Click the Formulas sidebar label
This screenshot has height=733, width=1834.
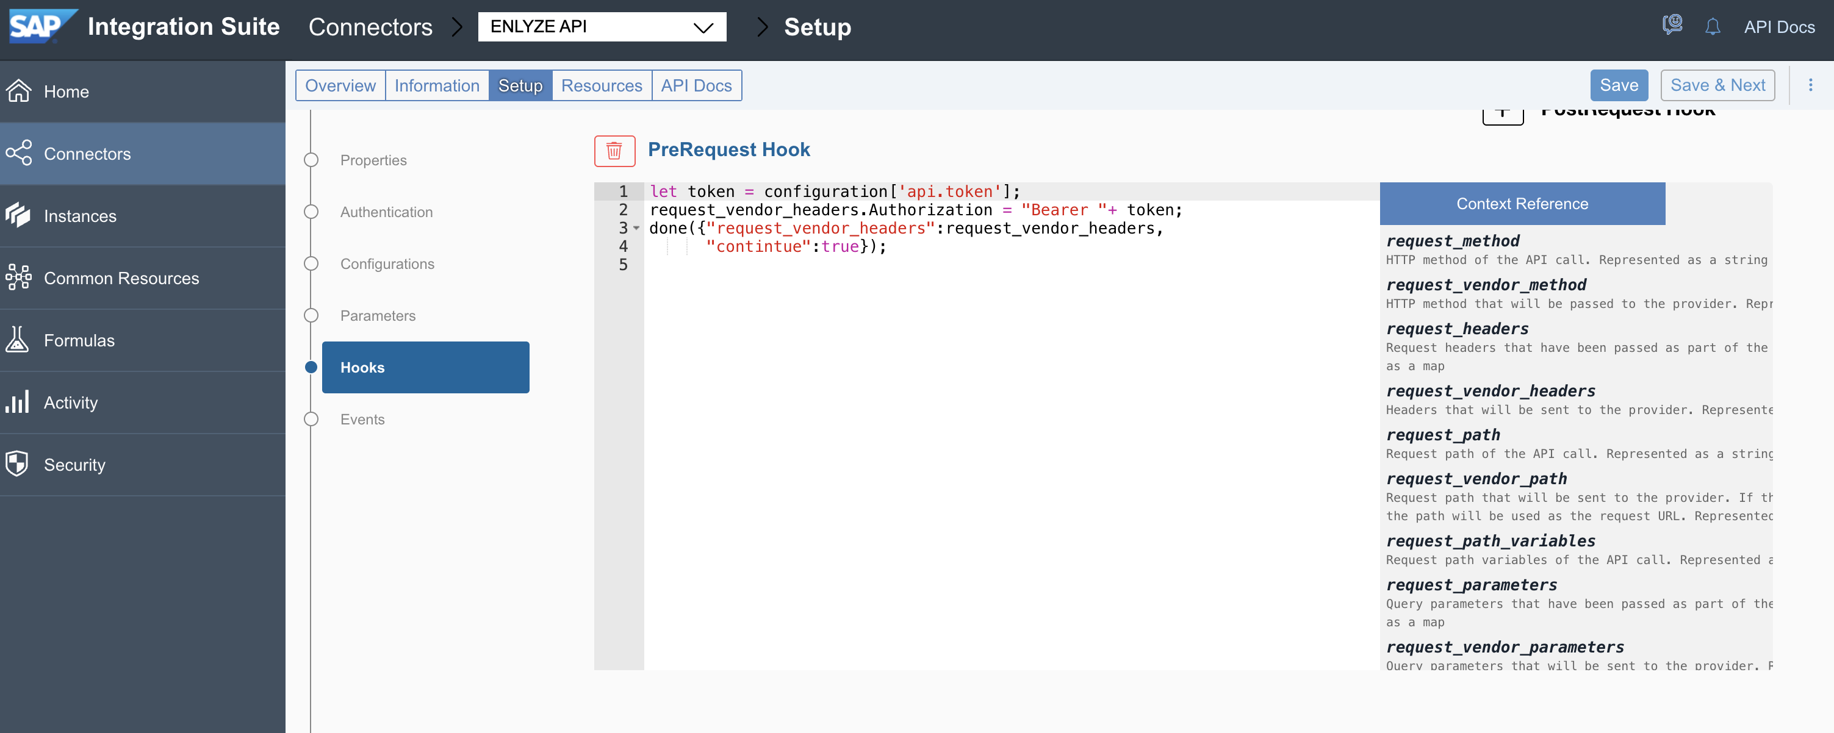point(79,340)
